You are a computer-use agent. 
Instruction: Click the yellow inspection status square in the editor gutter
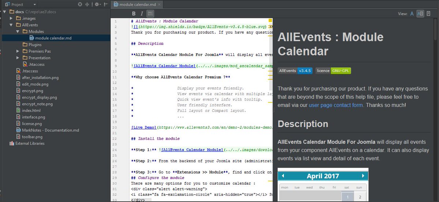[x=270, y=21]
